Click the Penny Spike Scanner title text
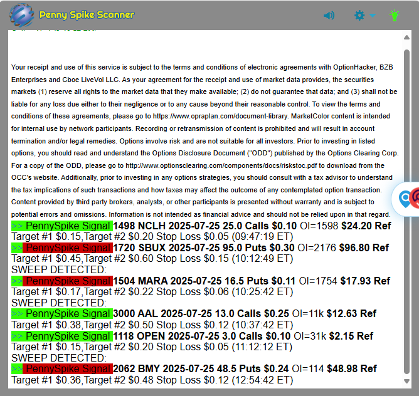The height and width of the screenshot is (396, 419). point(87,15)
